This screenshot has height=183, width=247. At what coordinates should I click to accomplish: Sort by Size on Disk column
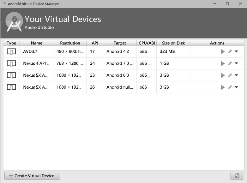pos(173,43)
